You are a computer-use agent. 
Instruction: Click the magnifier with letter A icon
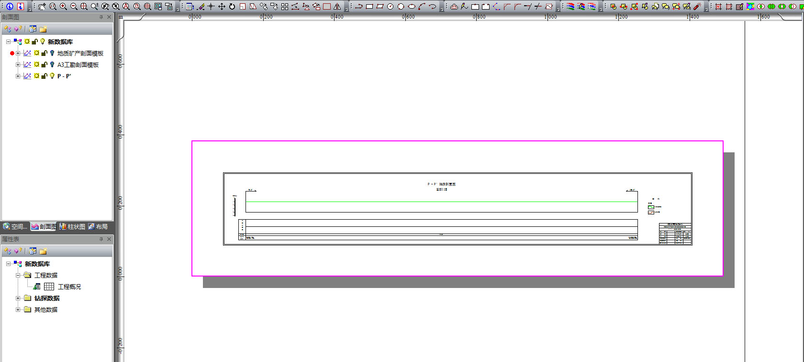click(126, 6)
